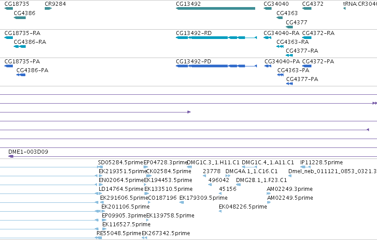Click transcript CG4372-RA
This screenshot has width=377, height=240.
pos(307,38)
